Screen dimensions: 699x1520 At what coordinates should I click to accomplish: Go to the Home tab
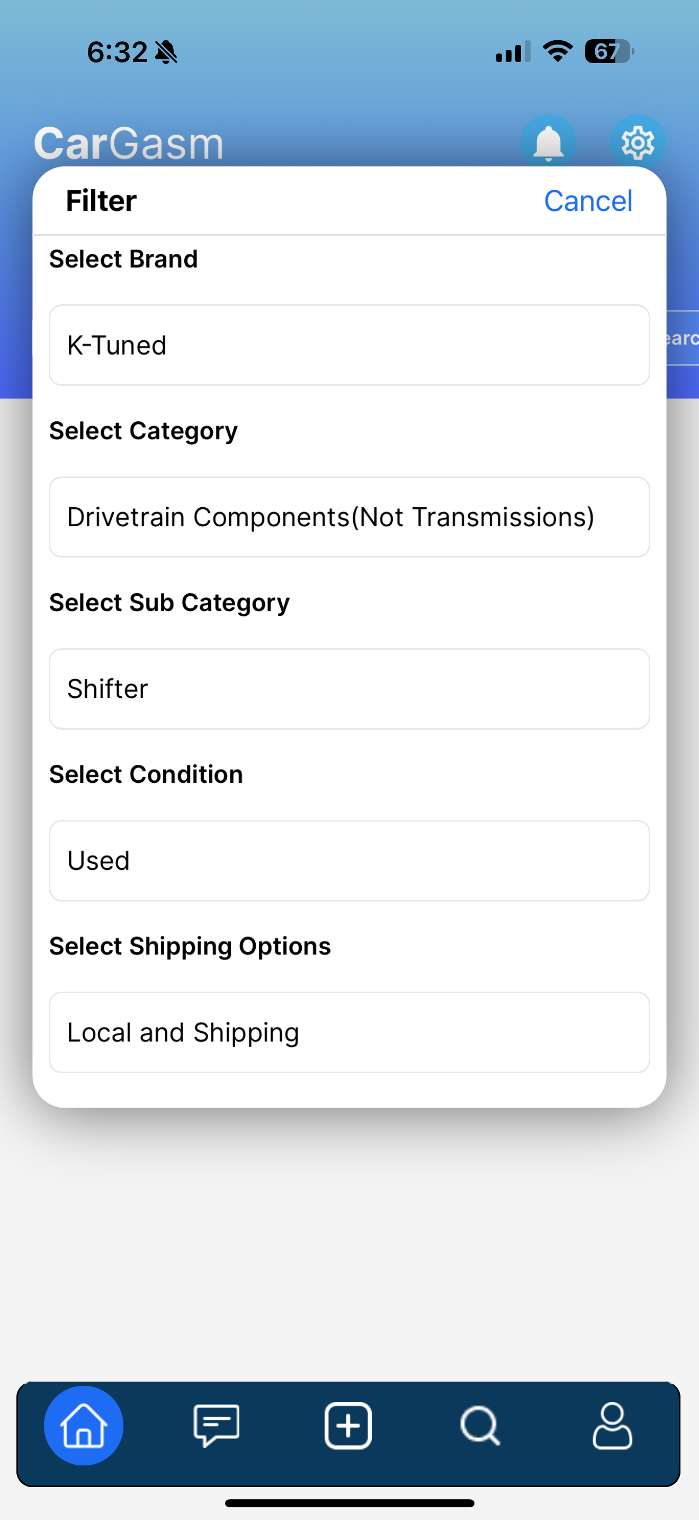click(84, 1425)
